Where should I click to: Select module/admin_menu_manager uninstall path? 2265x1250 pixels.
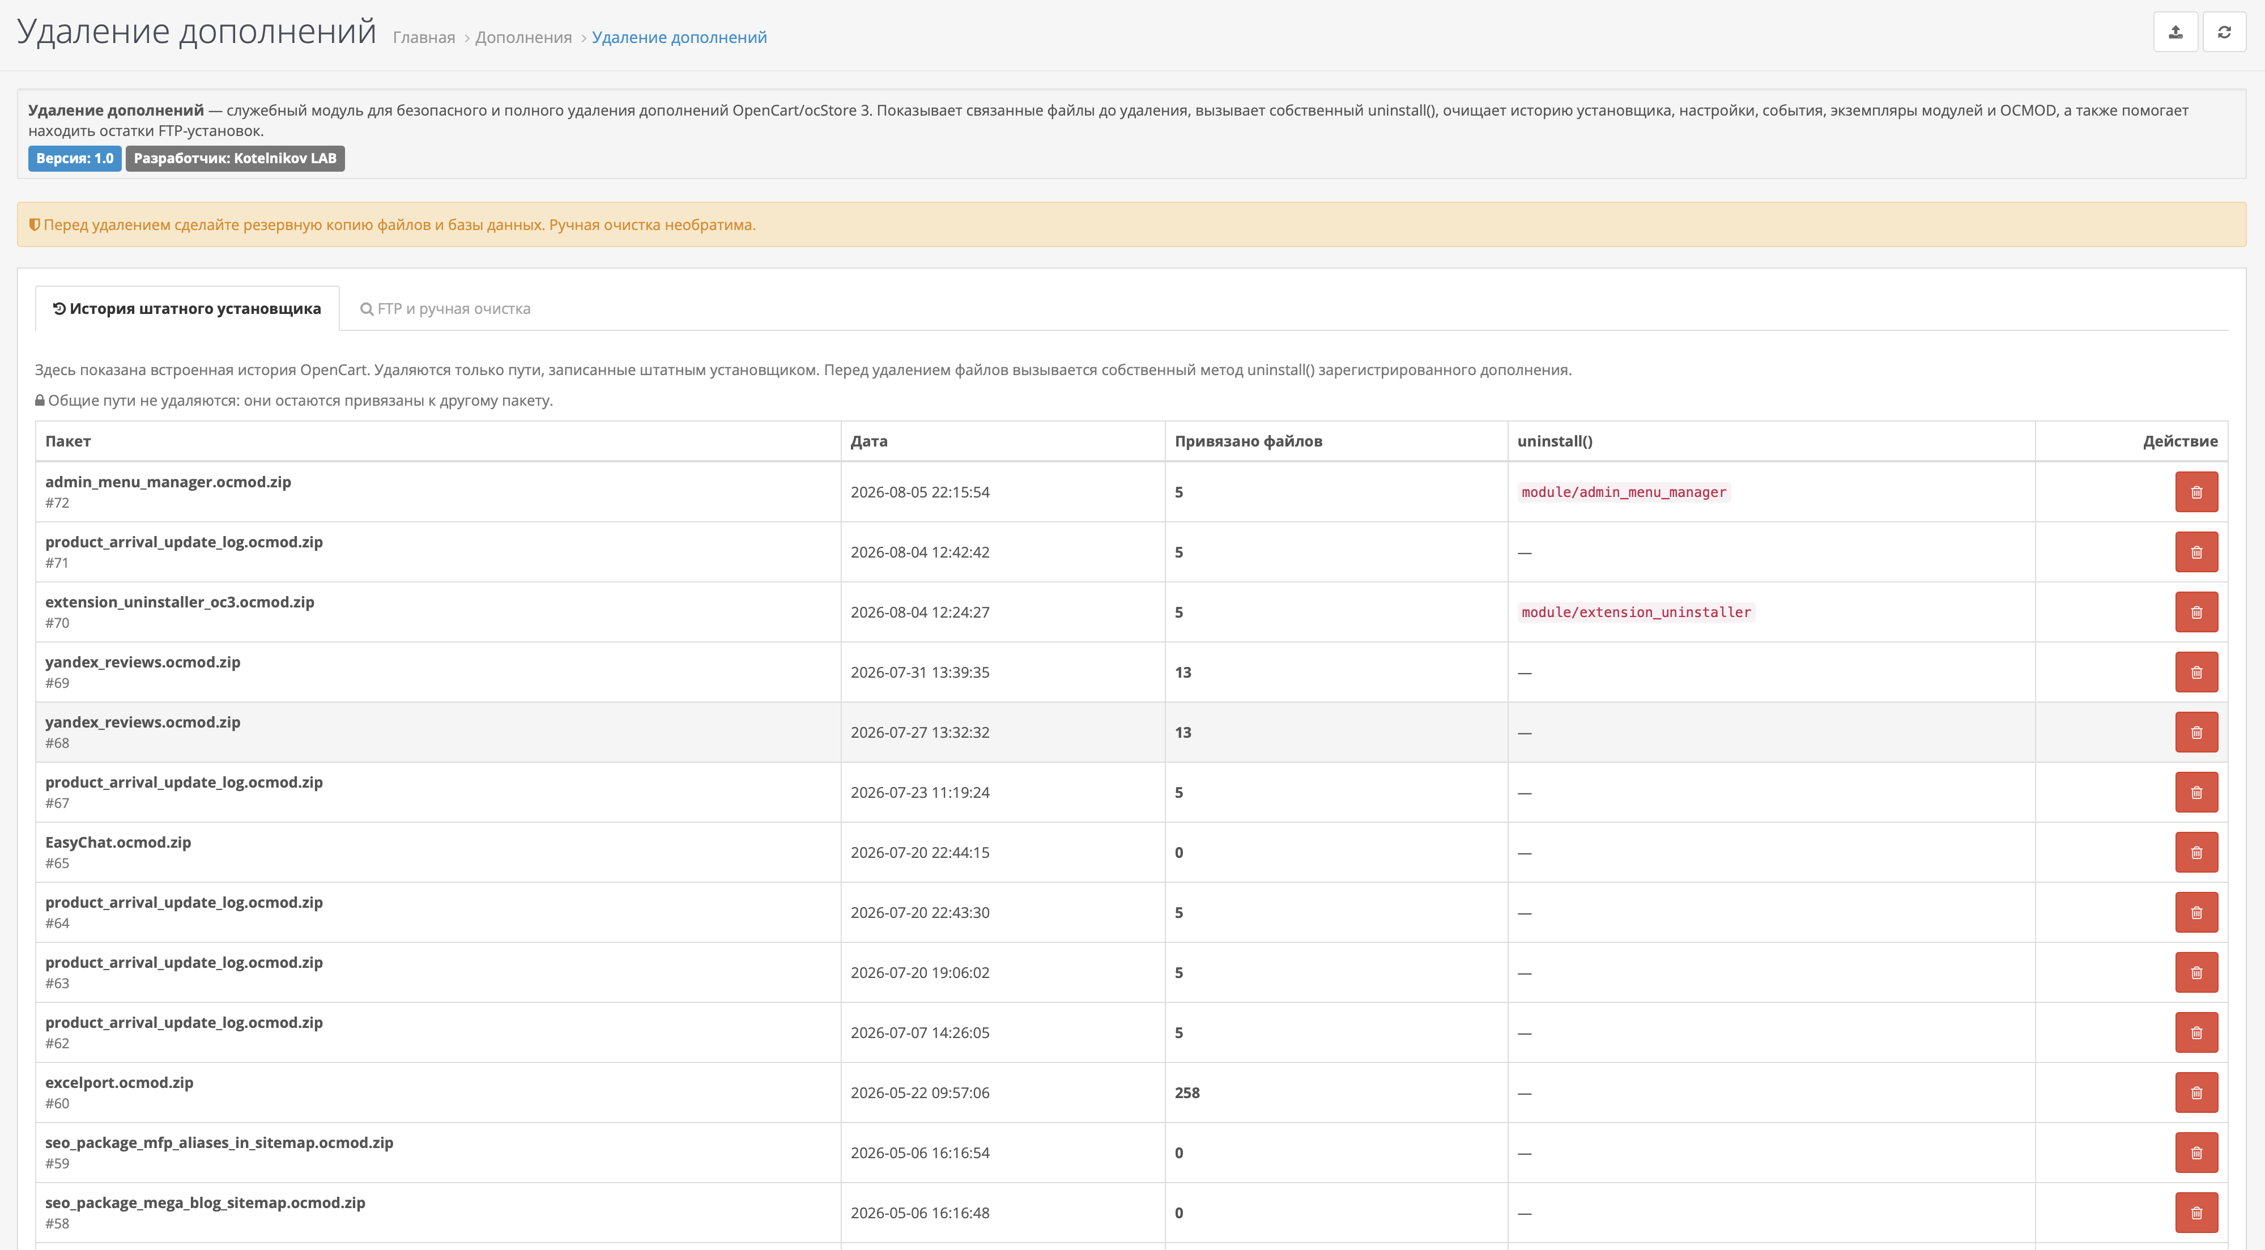click(1623, 492)
